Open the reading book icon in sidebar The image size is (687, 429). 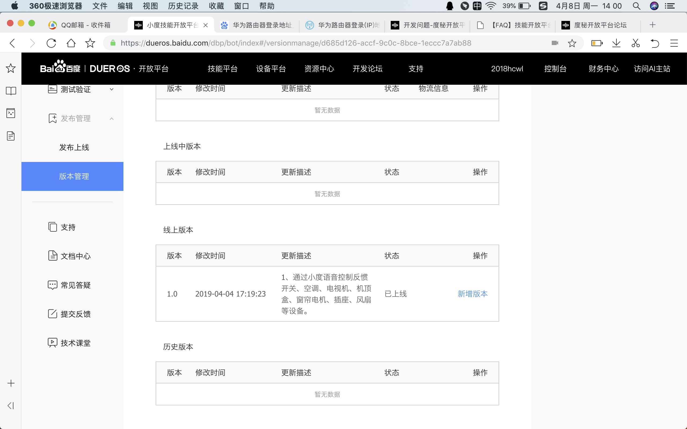tap(11, 91)
